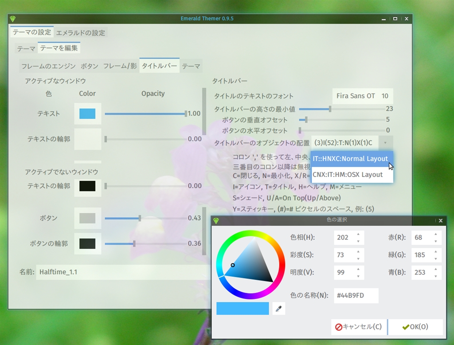Screen dimensions: 454x345
Task: Decrease the 色相(H) value
Action: click(358, 241)
